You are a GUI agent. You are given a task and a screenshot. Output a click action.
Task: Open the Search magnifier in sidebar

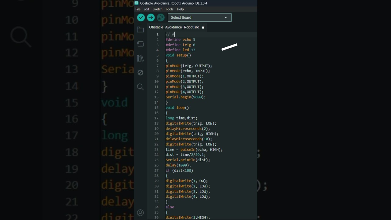140,87
